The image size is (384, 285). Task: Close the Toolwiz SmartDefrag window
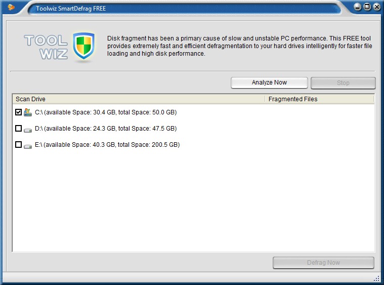(376, 7)
